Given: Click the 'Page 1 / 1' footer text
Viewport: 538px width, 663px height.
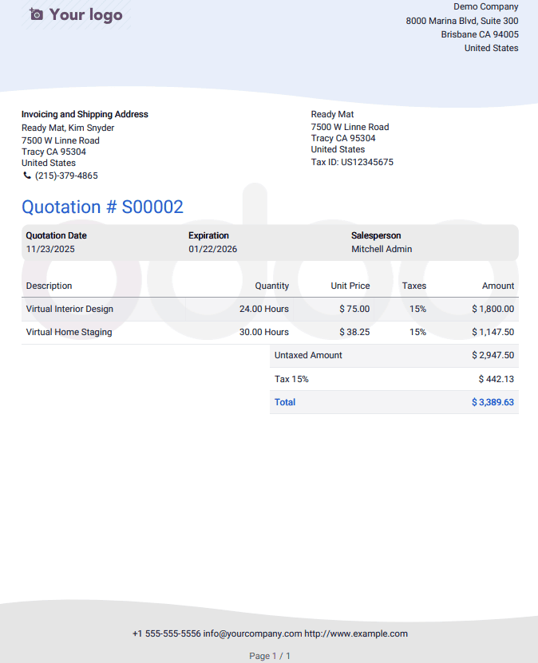Looking at the screenshot, I should (x=270, y=657).
